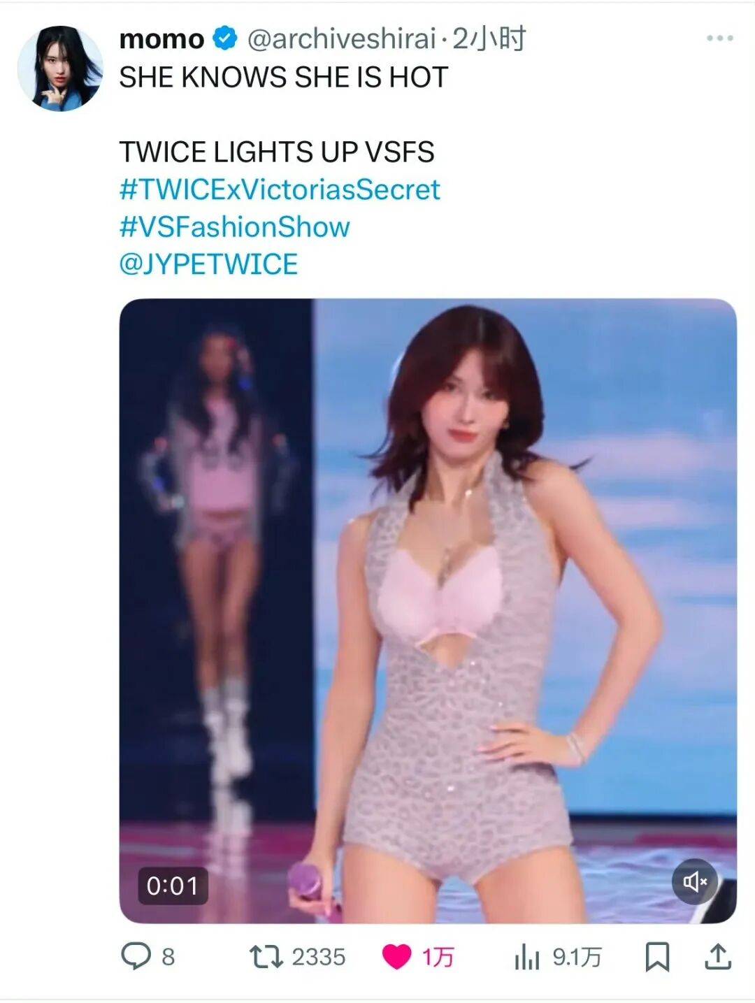Screen dimensions: 755x1003
Task: Click the retweet arrows icon
Action: tap(266, 957)
